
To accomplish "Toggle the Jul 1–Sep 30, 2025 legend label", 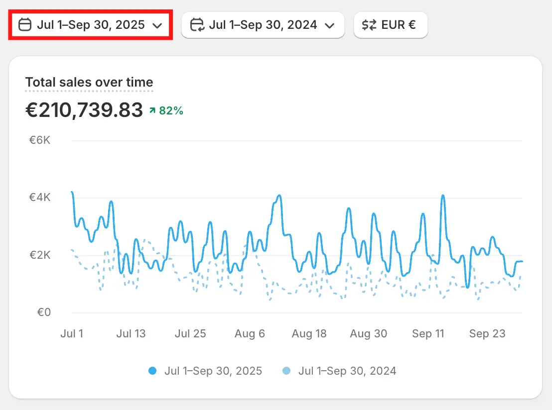I will coord(213,371).
